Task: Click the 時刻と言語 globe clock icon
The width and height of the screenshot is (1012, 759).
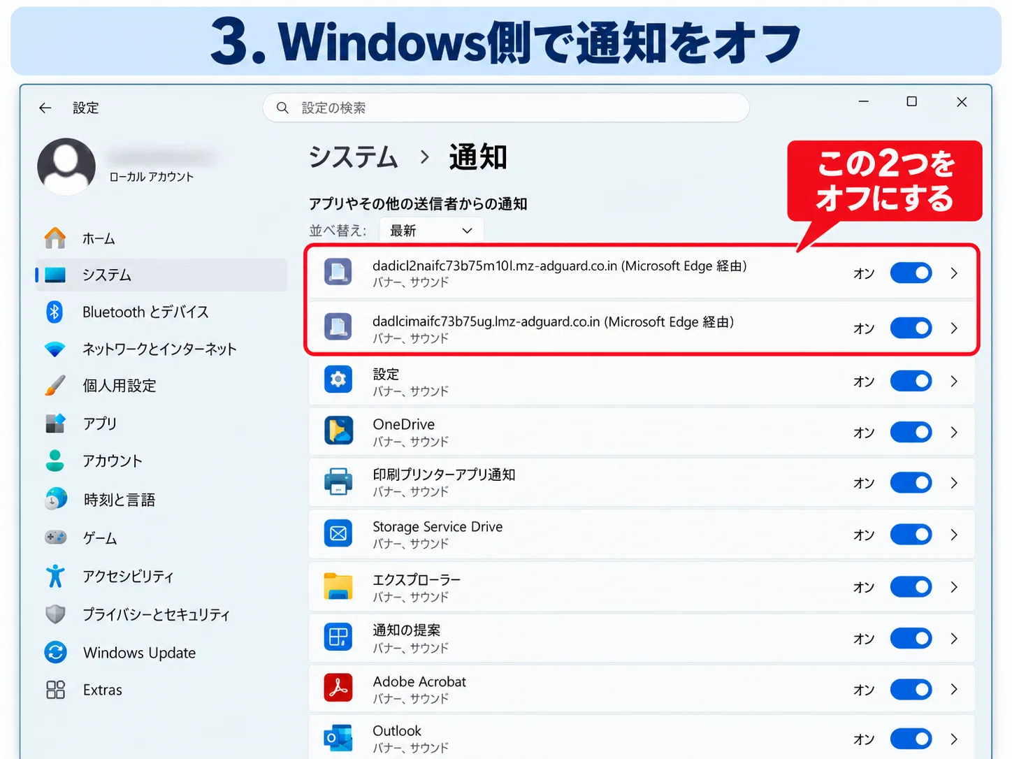Action: coord(56,499)
